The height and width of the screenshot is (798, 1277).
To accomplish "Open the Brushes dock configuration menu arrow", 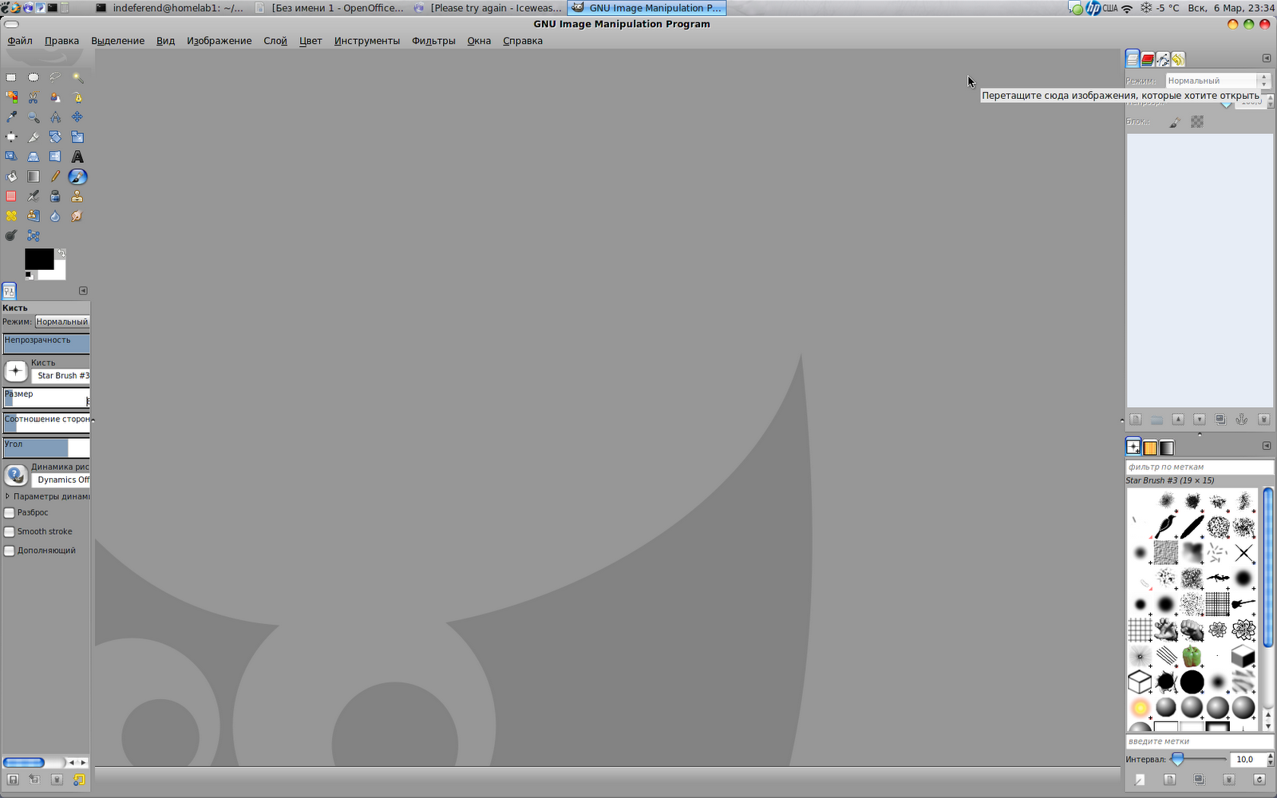I will (x=1267, y=446).
